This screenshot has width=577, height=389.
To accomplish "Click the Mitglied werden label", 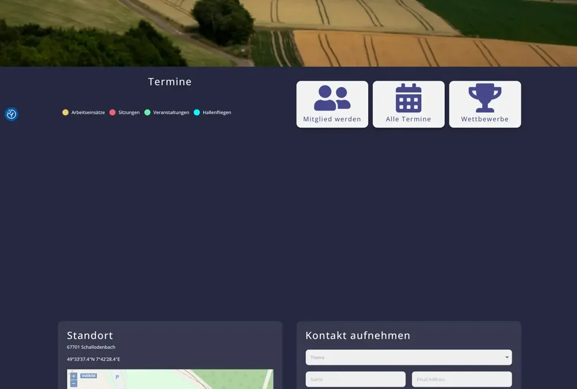I will [332, 119].
